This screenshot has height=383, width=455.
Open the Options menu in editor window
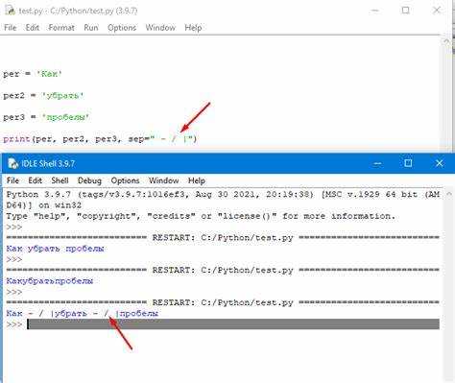[x=122, y=28]
